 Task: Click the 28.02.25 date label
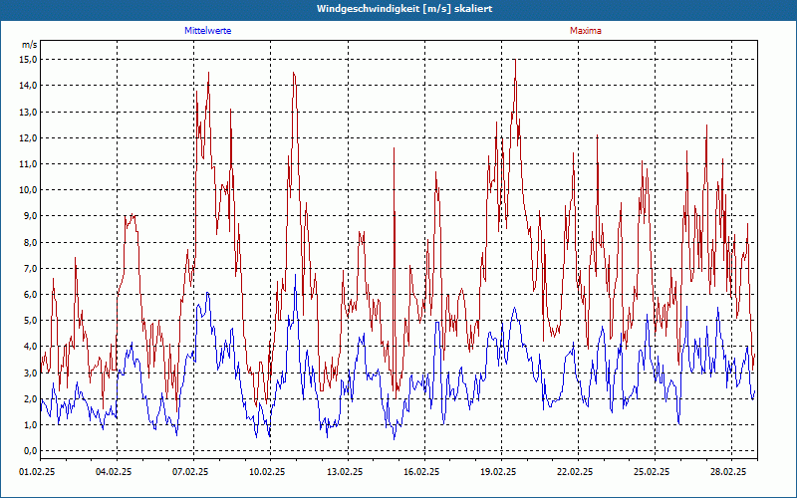(x=729, y=472)
